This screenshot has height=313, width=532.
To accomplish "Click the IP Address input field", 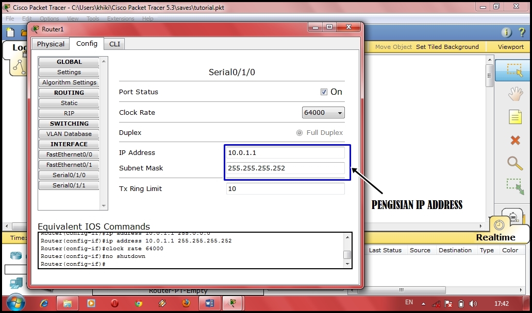I will pos(286,152).
